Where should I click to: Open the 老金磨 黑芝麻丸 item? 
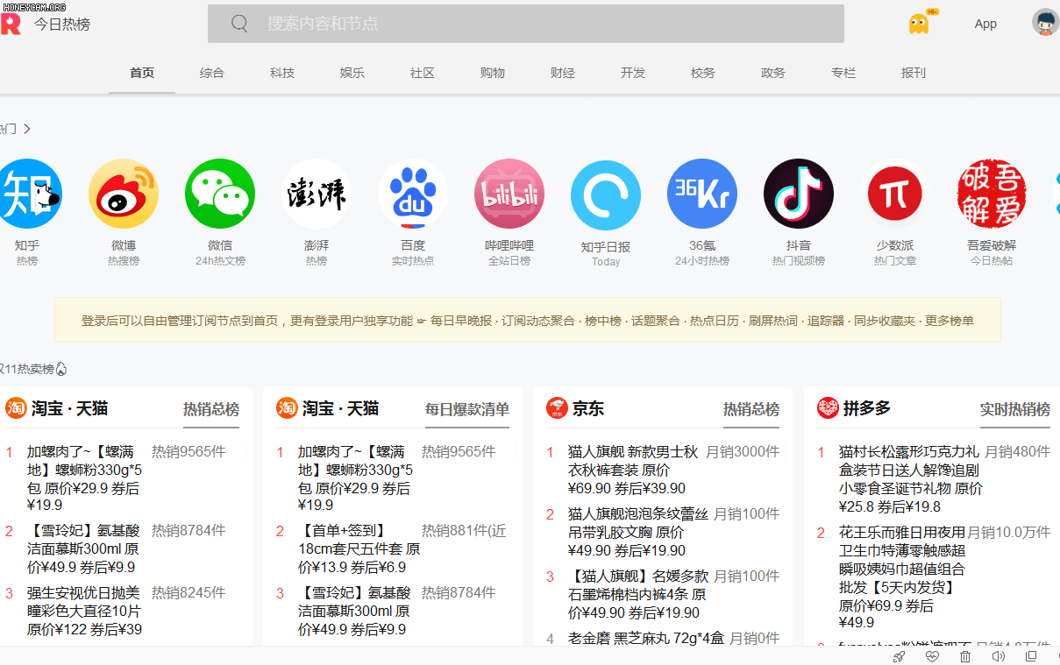(646, 639)
